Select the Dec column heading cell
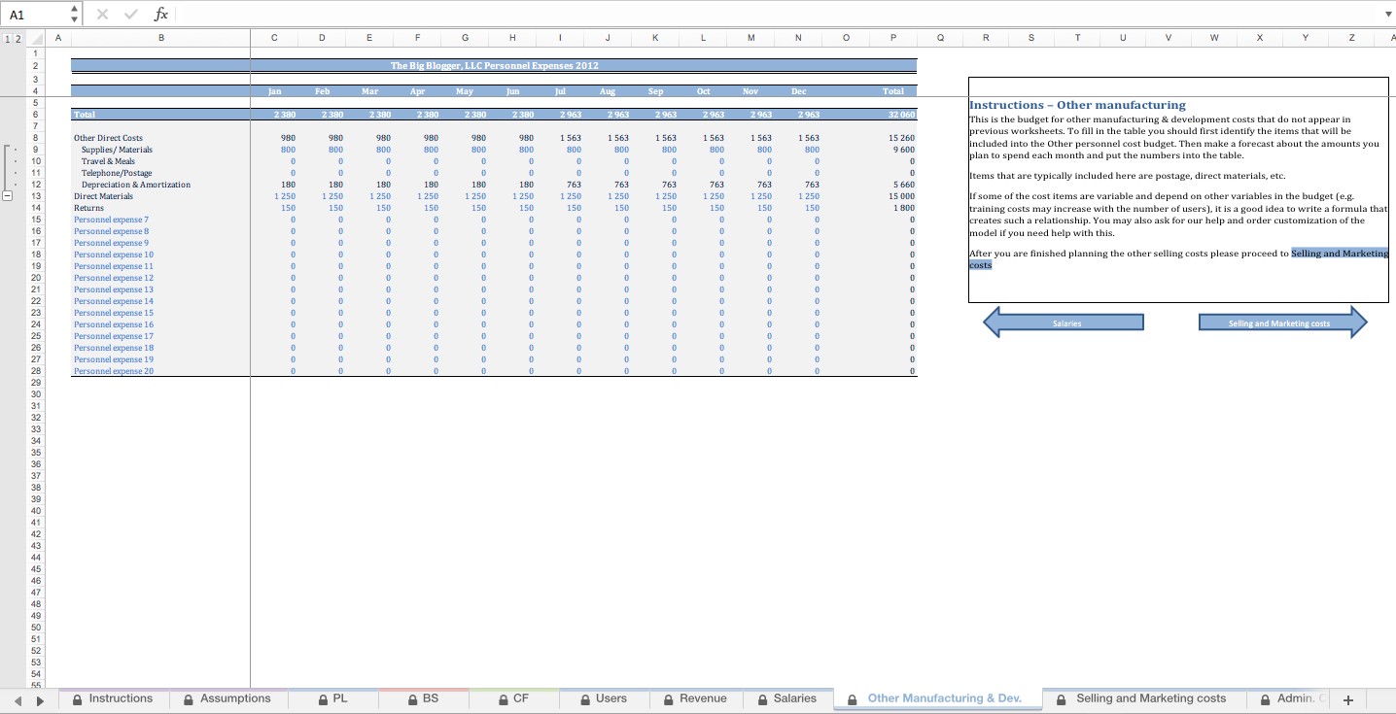 pos(798,91)
